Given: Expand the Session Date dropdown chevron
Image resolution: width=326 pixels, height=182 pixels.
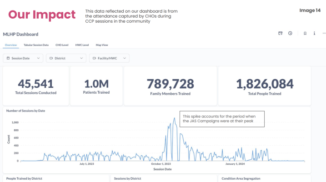Looking at the screenshot, I should 38,58.
